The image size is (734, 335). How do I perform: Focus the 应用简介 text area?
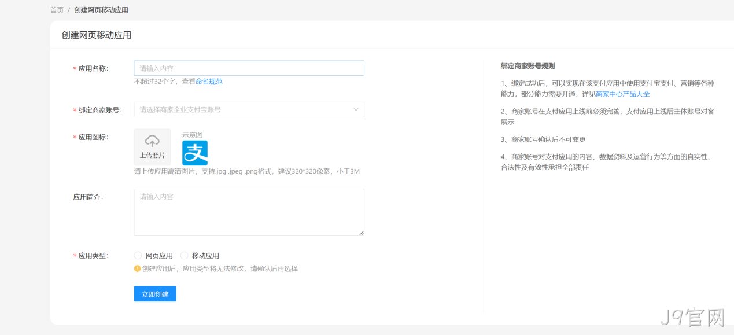tap(249, 212)
